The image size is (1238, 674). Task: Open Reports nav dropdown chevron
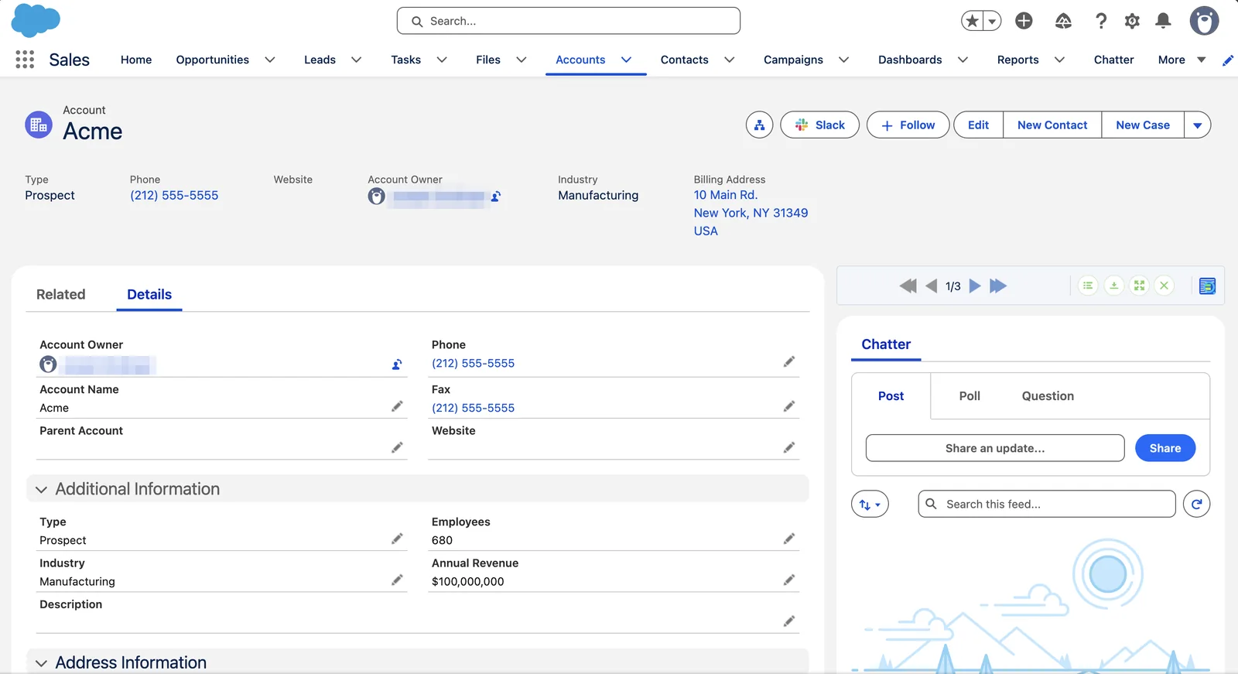[1060, 60]
